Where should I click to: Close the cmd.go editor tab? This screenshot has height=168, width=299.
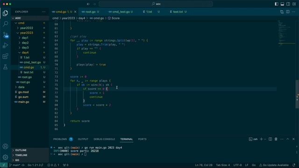coord(75,12)
